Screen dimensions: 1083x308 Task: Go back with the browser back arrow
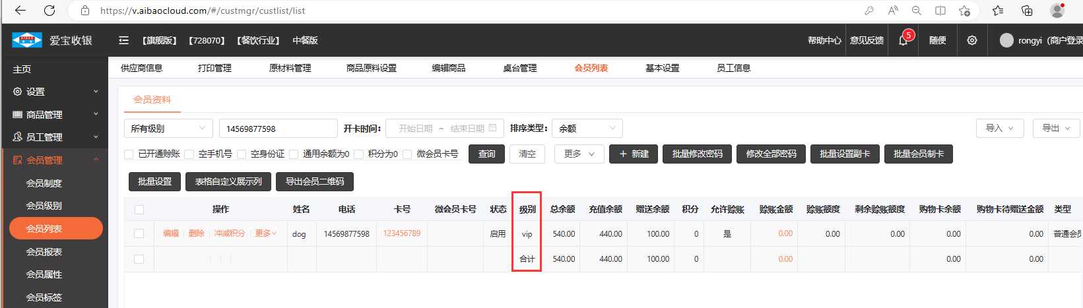20,11
